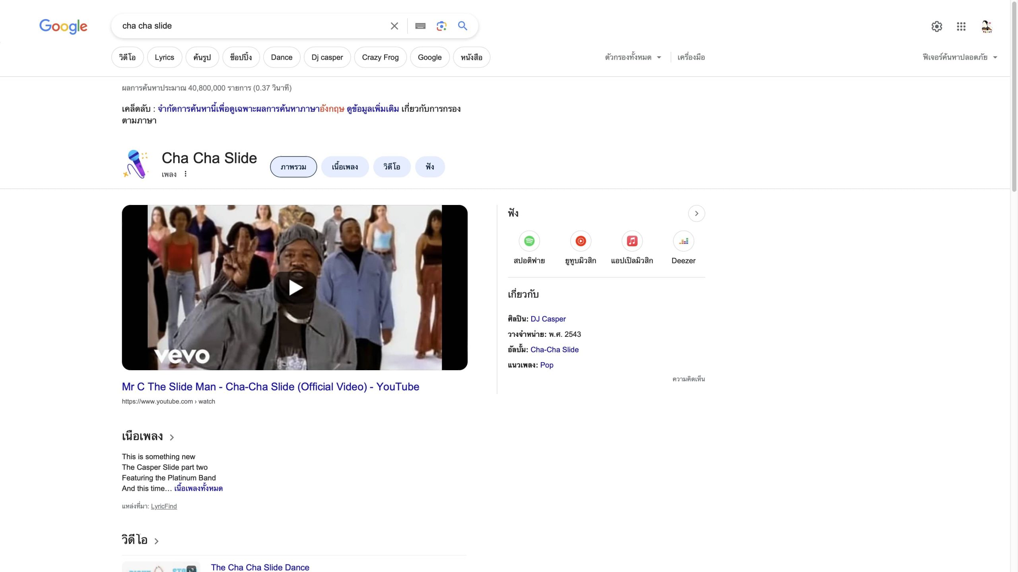Open the Google apps grid

coord(961,27)
